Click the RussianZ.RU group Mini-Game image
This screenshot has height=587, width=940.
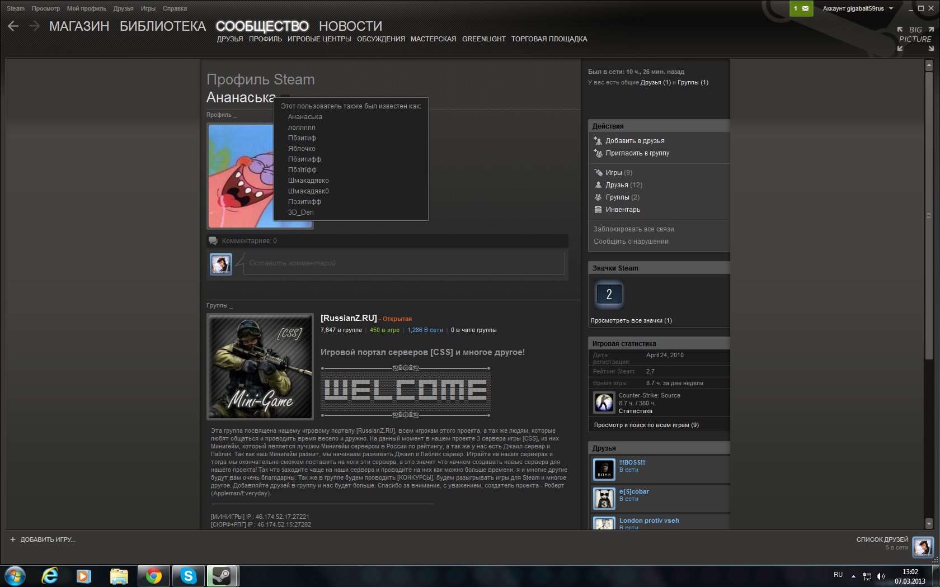click(x=260, y=366)
